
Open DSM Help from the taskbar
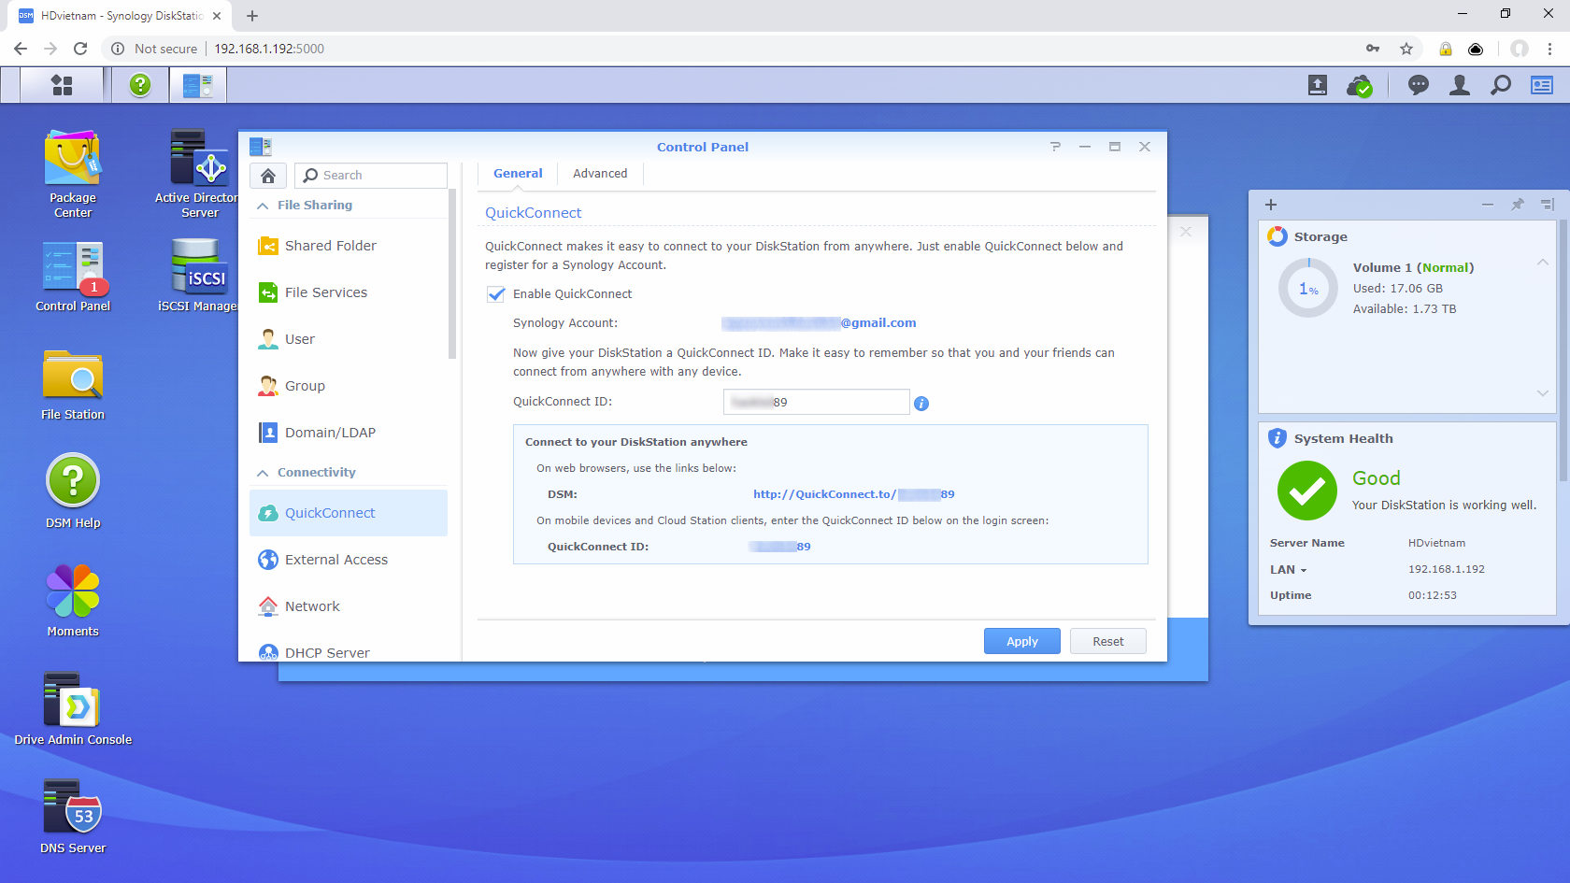140,85
